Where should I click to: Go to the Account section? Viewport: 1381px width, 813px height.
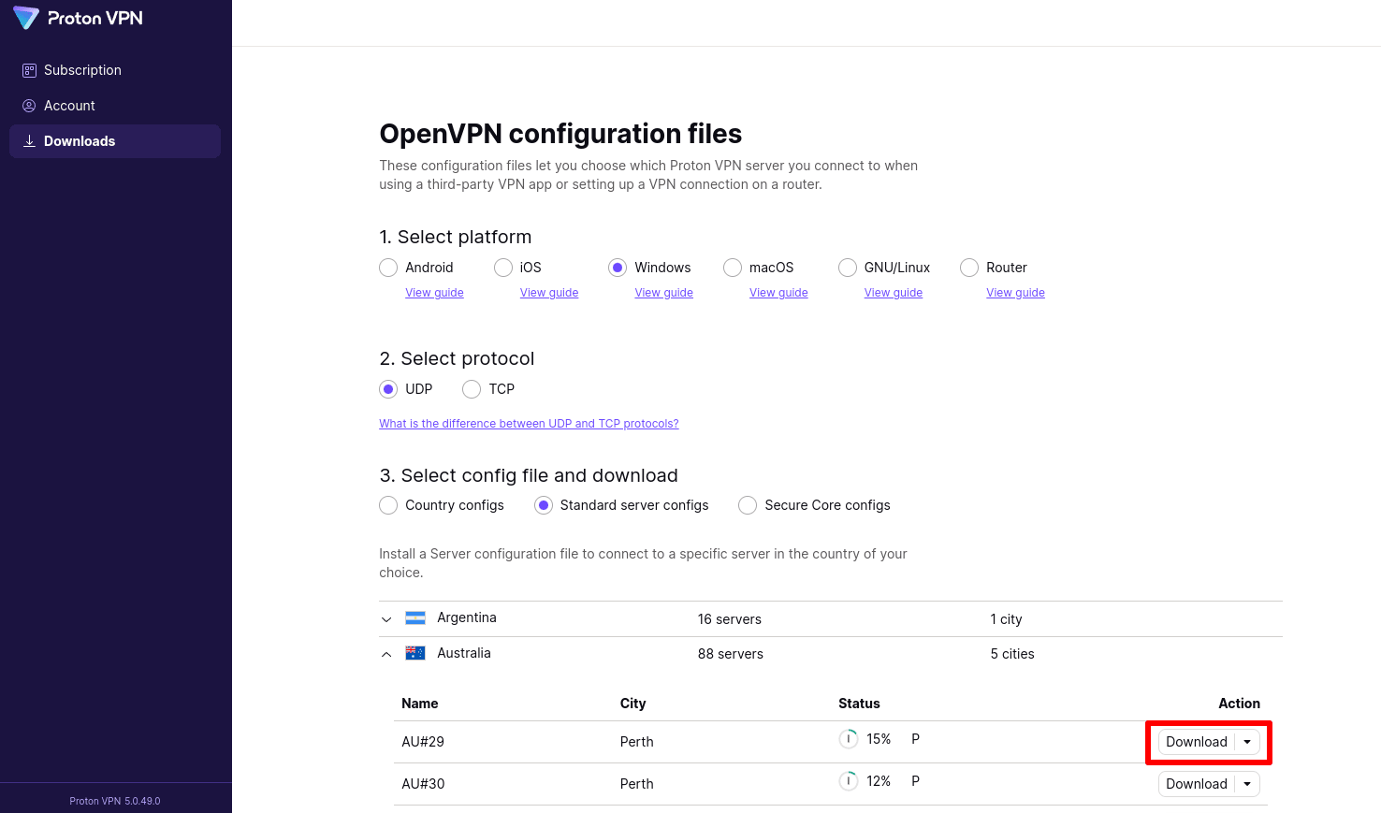69,106
